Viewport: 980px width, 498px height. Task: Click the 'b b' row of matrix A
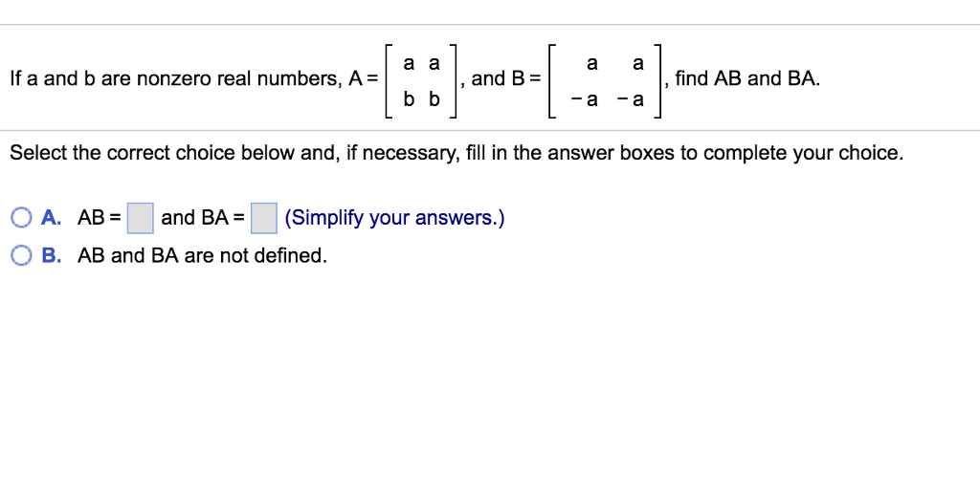point(422,98)
